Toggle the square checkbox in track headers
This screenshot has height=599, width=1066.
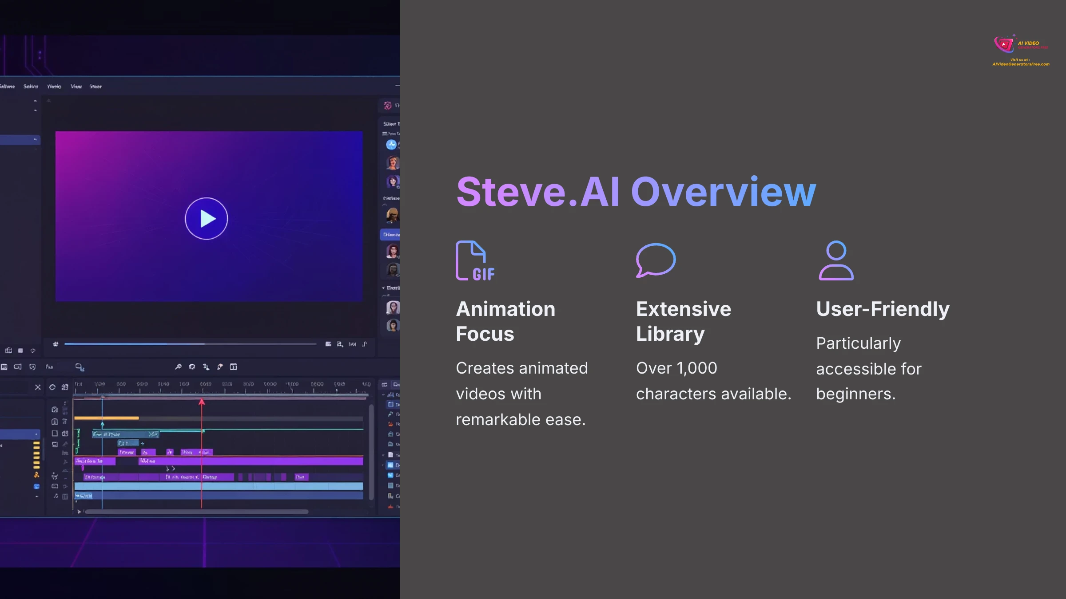click(x=55, y=433)
